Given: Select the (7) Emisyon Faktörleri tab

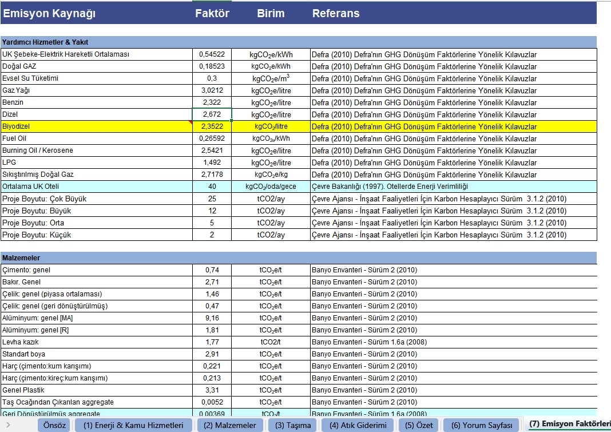Looking at the screenshot, I should (569, 424).
